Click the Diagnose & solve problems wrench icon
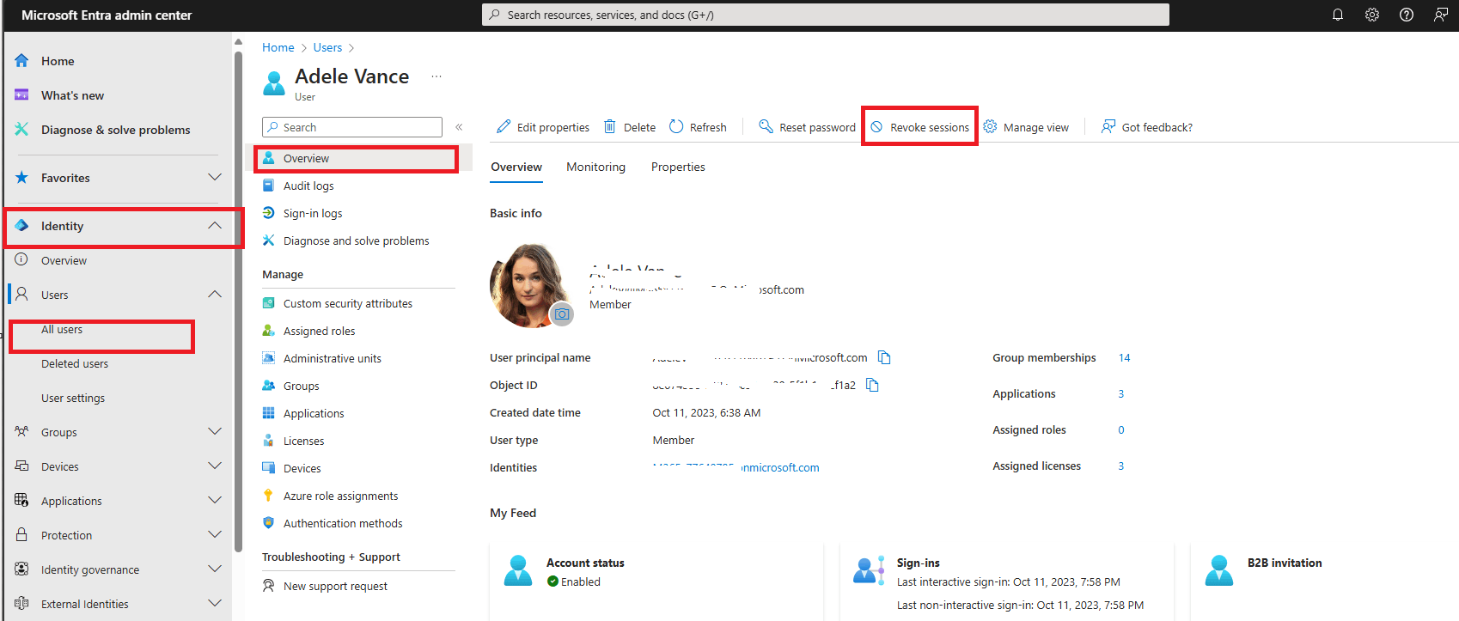This screenshot has height=621, width=1459. (x=21, y=129)
